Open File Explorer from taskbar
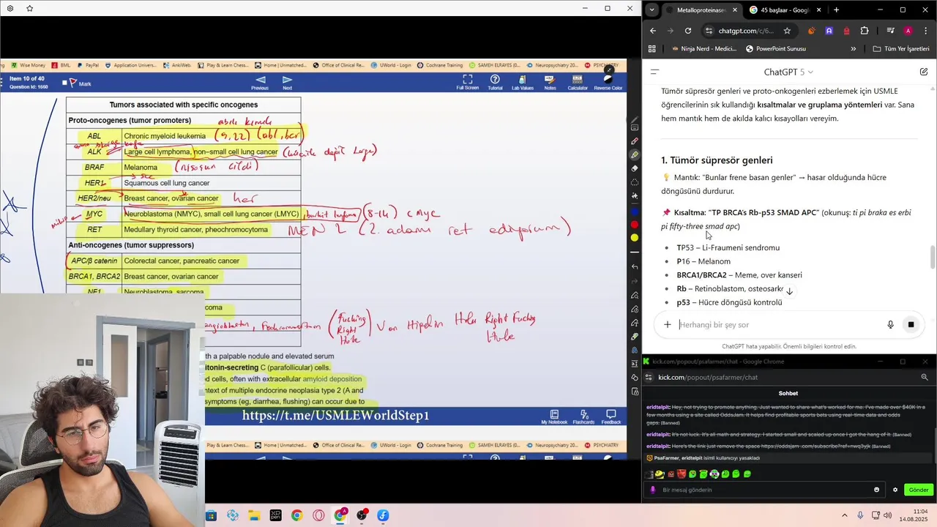The height and width of the screenshot is (527, 937). tap(254, 515)
